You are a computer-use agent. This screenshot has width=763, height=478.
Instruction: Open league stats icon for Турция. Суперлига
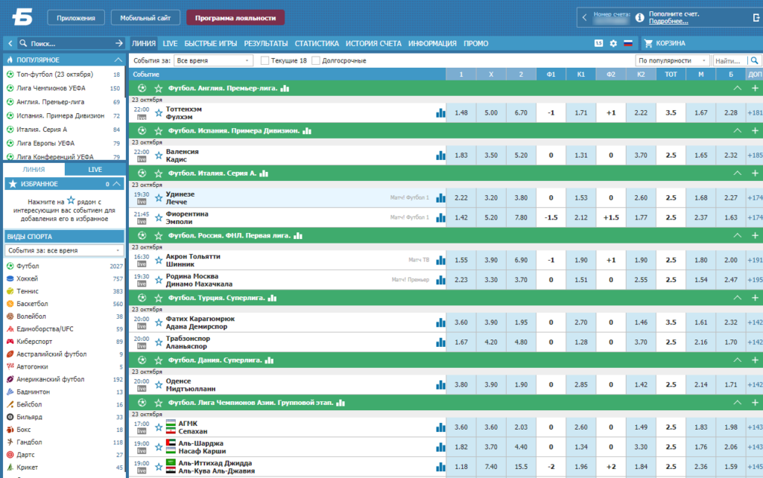(272, 298)
